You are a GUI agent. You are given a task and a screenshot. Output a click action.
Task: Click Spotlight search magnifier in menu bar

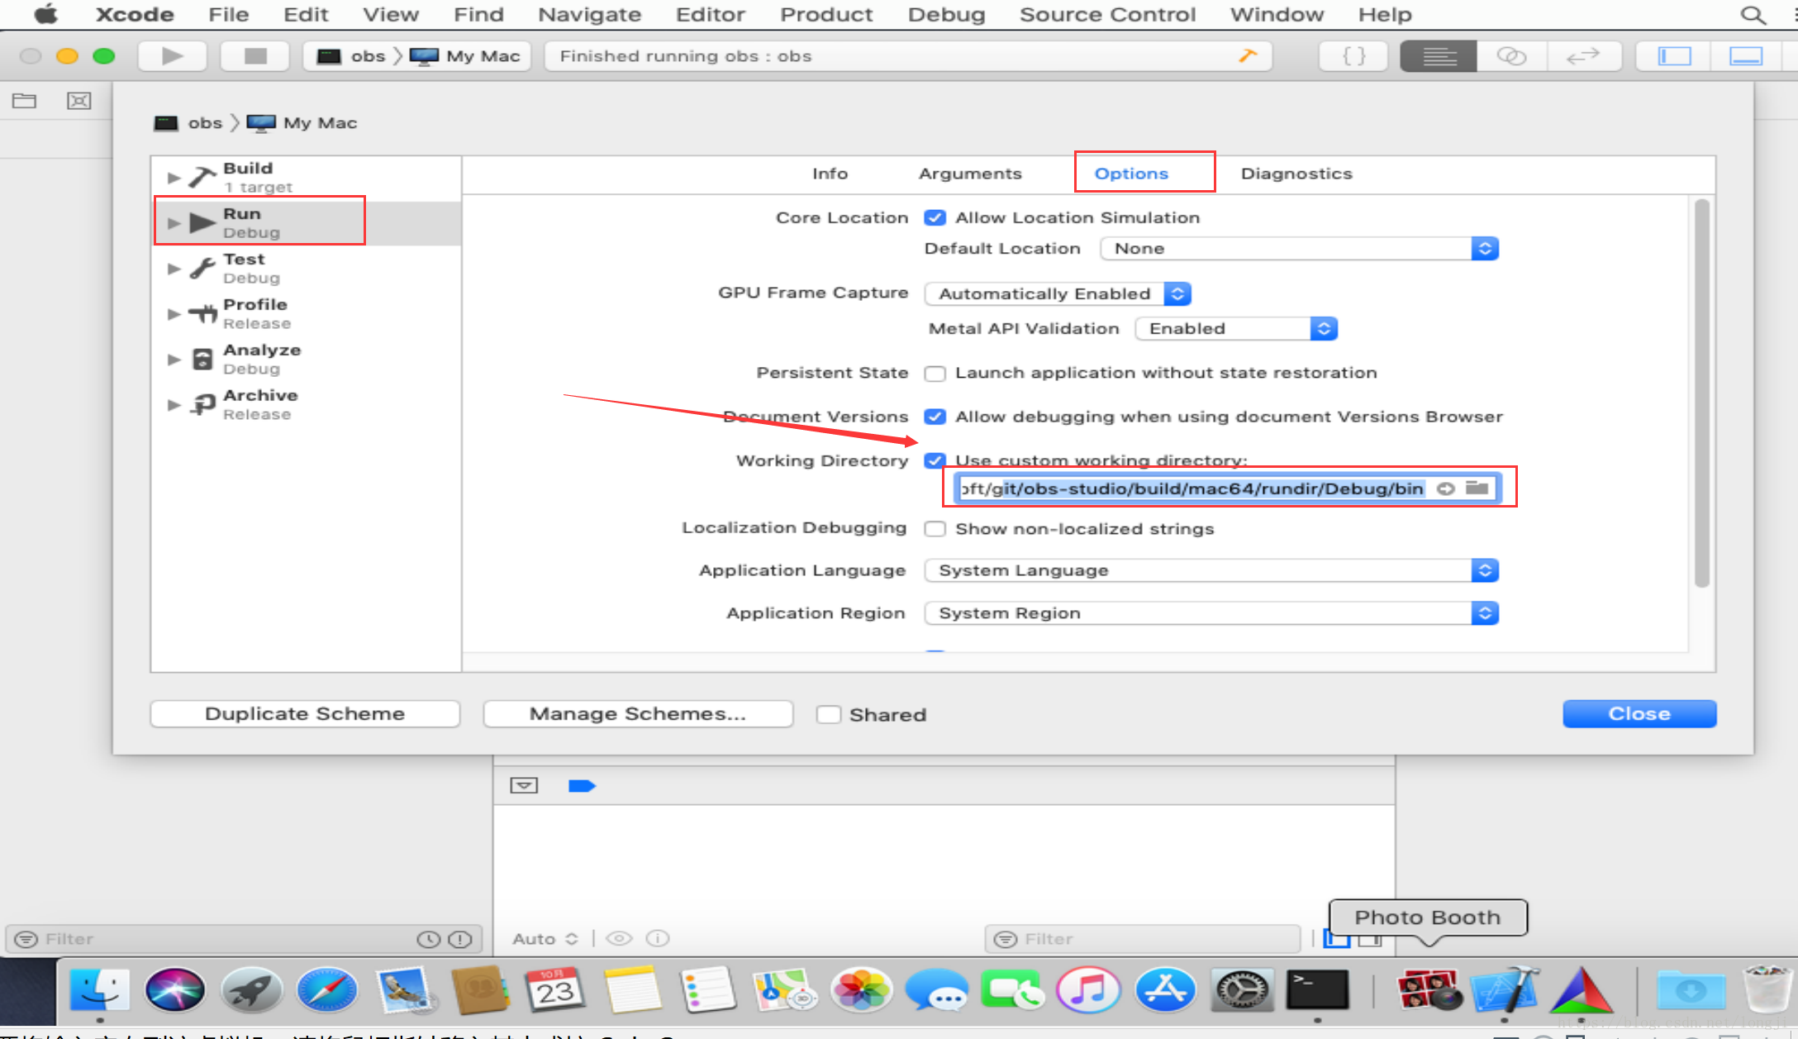click(1753, 15)
